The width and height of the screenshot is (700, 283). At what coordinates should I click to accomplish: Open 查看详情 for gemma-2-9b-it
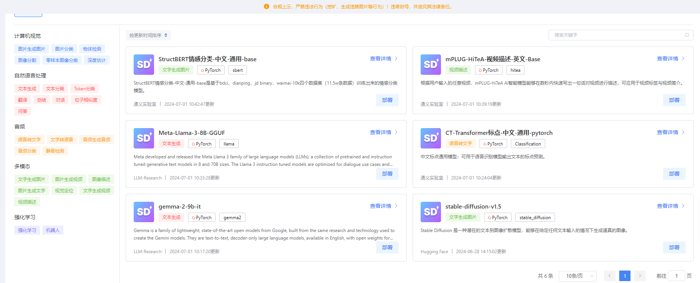[x=384, y=206]
